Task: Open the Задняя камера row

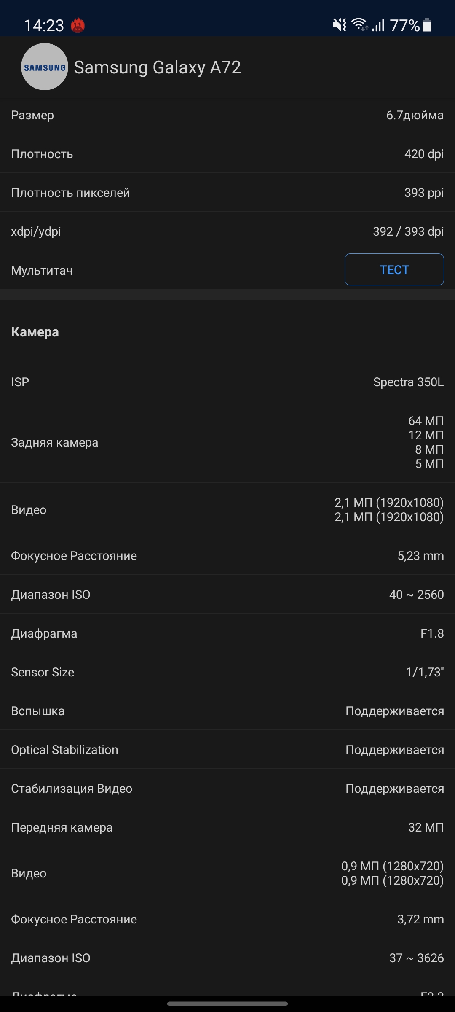Action: [x=227, y=442]
